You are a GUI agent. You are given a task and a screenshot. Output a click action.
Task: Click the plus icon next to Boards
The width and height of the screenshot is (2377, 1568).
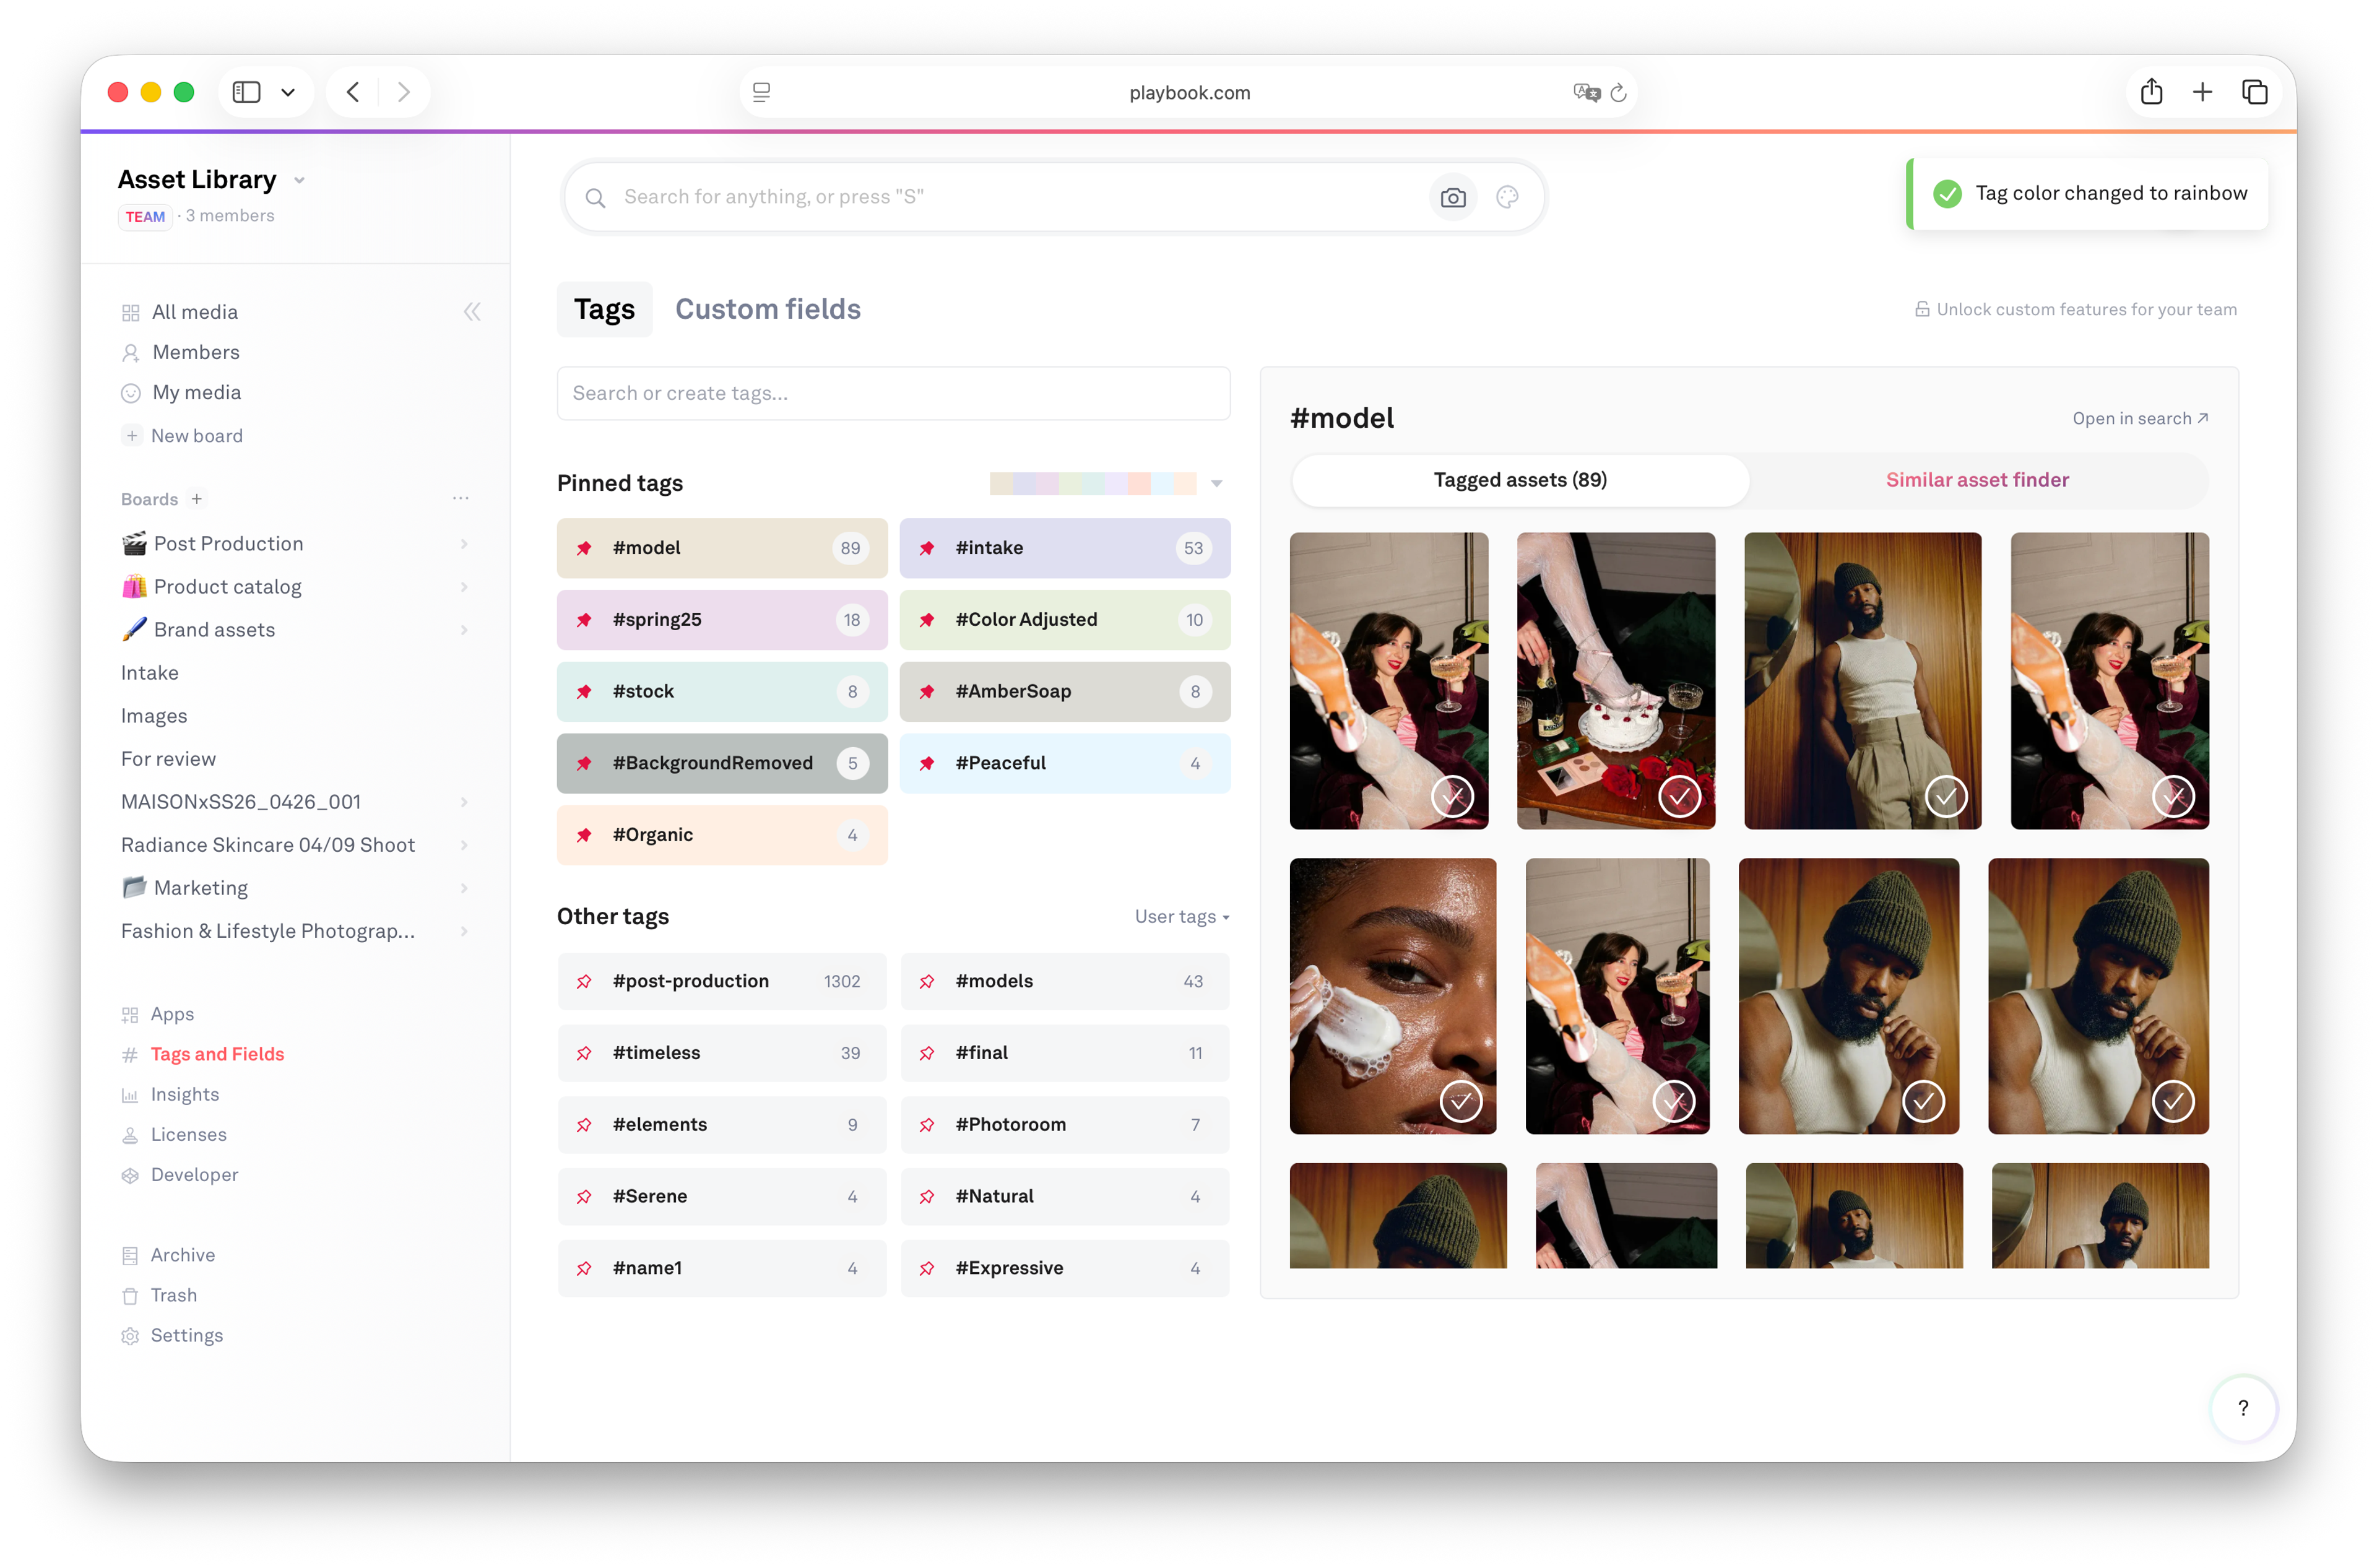(197, 499)
